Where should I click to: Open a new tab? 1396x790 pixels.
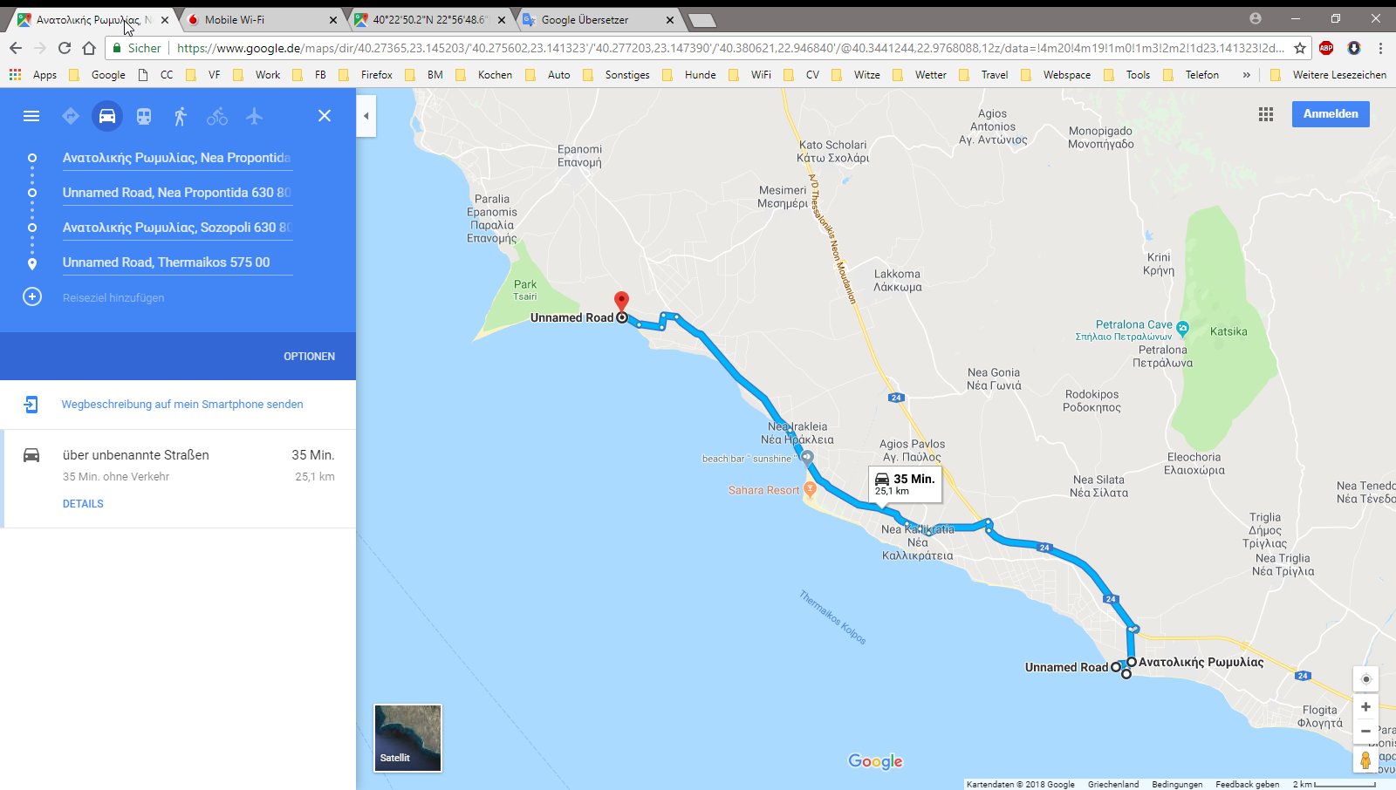[x=701, y=20]
